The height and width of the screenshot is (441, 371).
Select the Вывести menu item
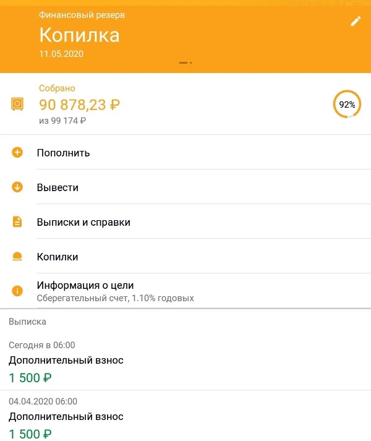58,187
